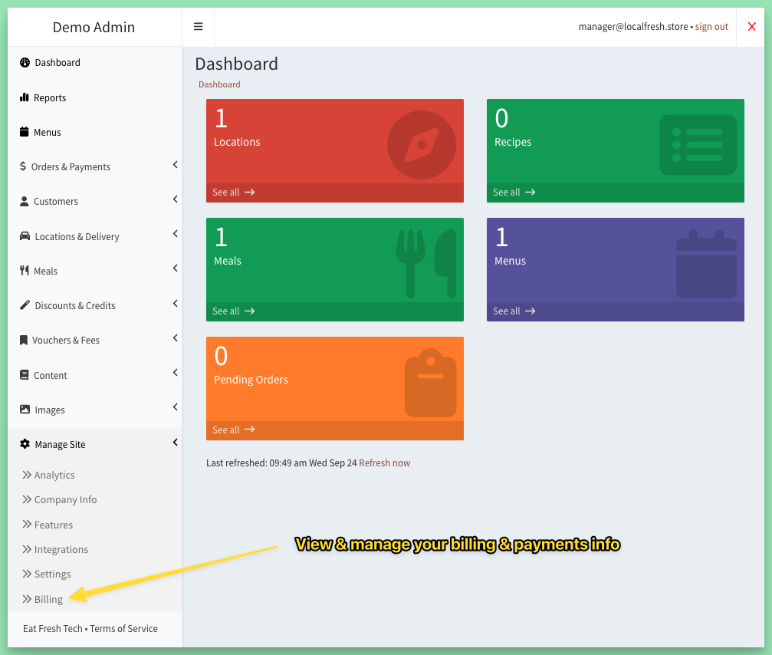Screen dimensions: 772x655
Task: Click the Images picture icon
Action: point(25,410)
